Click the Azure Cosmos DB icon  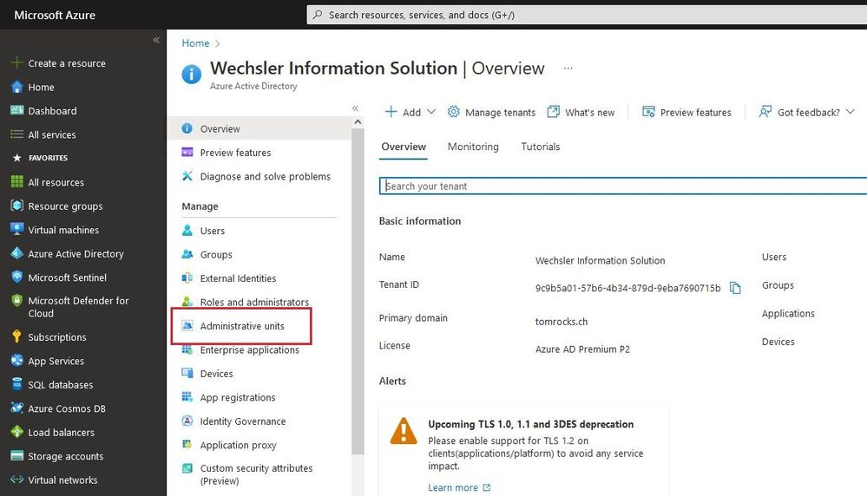(x=17, y=408)
